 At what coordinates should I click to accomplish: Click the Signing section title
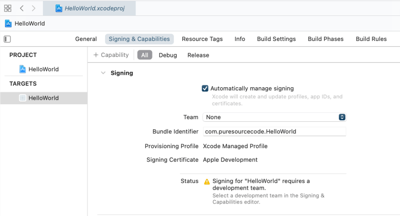pyautogui.click(x=121, y=73)
